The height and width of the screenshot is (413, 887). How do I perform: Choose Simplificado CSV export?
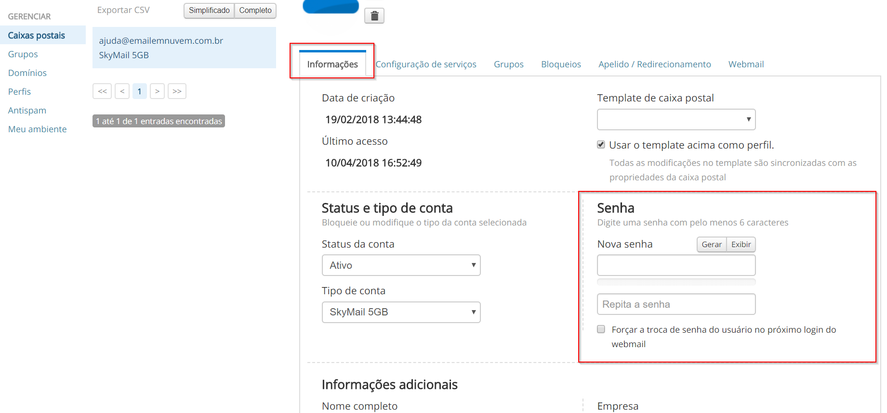[209, 11]
